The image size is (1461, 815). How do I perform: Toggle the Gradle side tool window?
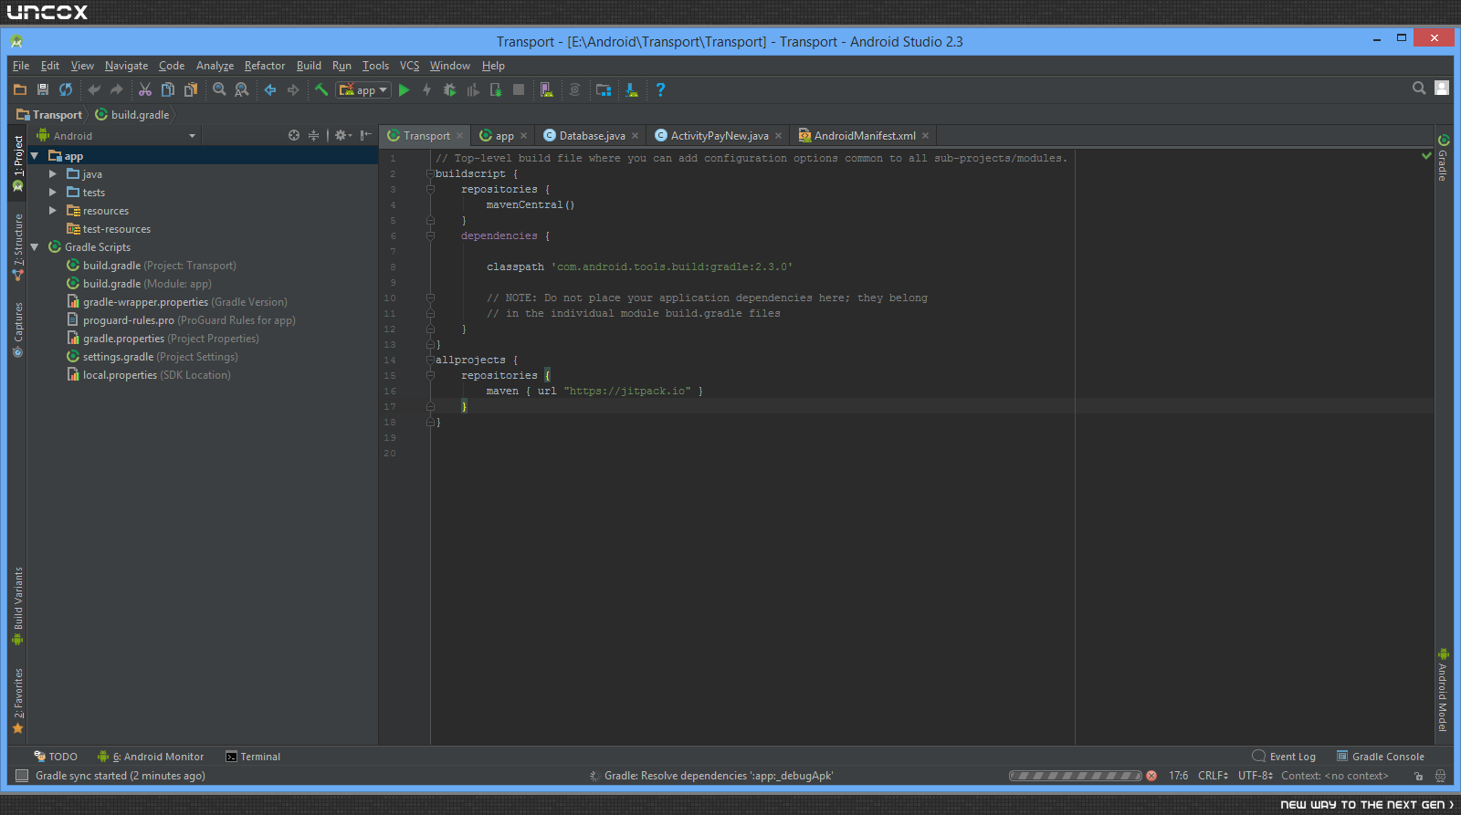tap(1443, 158)
